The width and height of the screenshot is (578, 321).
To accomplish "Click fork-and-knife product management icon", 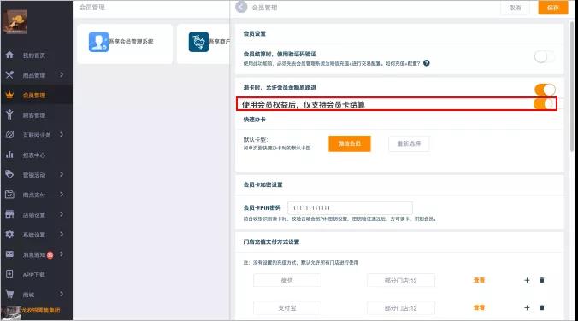I will tap(9, 75).
